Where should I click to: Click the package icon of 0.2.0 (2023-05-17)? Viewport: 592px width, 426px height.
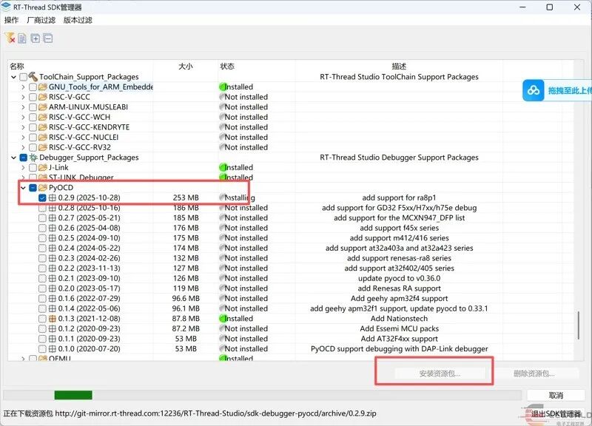pyautogui.click(x=53, y=288)
